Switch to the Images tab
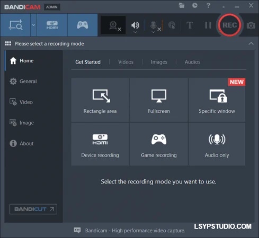 (x=159, y=62)
